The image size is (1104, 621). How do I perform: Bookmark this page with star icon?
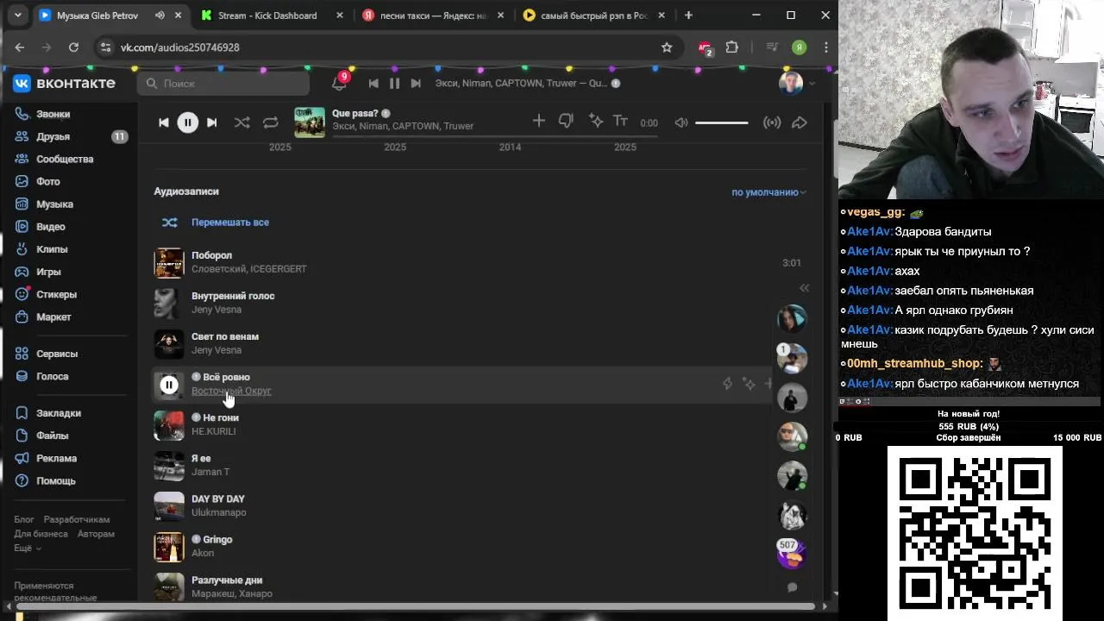coord(667,47)
